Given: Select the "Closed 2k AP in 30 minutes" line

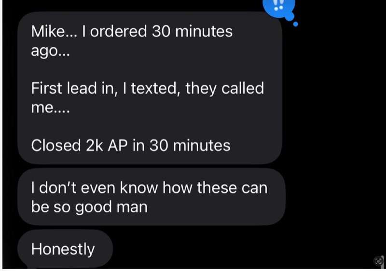Looking at the screenshot, I should point(131,145).
